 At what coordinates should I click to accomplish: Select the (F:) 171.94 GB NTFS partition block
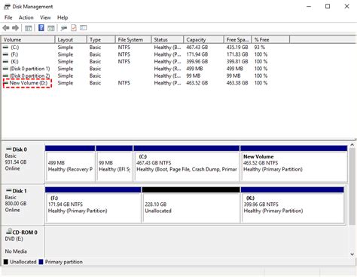(93, 205)
